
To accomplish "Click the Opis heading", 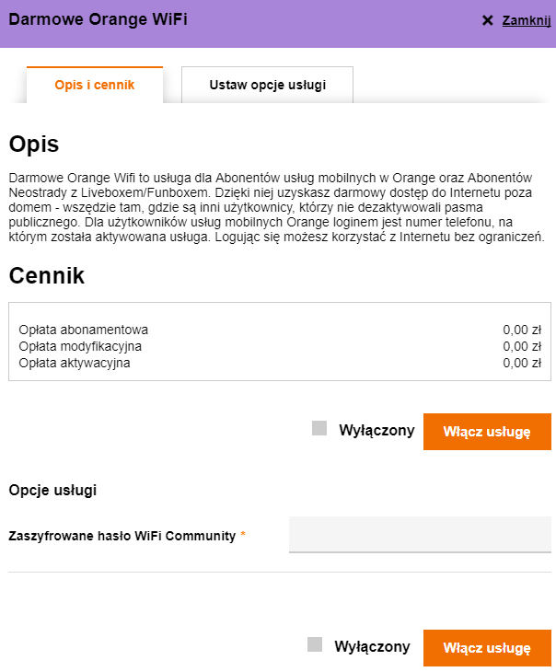I will pyautogui.click(x=33, y=145).
